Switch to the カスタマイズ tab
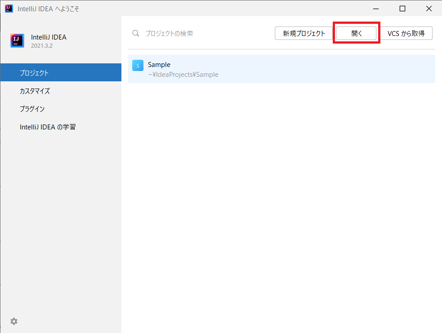The height and width of the screenshot is (333, 442). (x=61, y=91)
